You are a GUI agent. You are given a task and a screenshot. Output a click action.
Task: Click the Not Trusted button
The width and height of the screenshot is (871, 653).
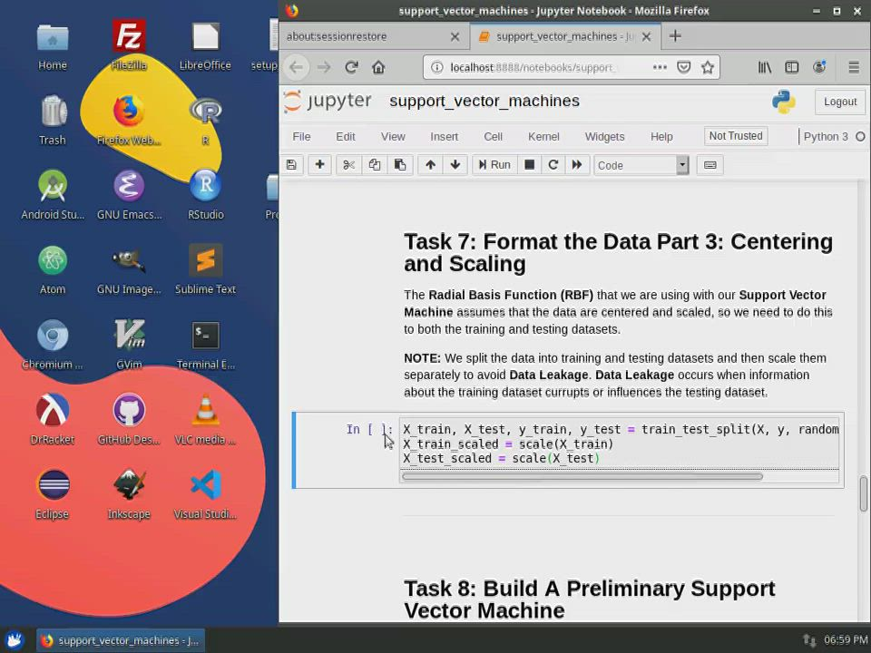pos(736,136)
